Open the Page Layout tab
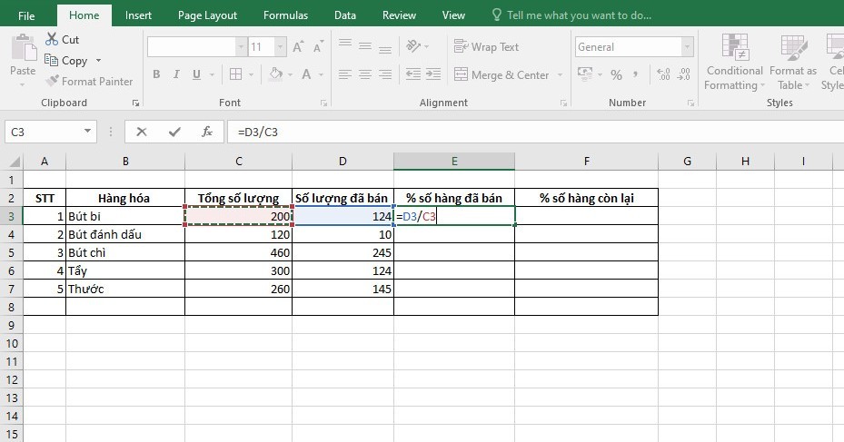Image resolution: width=844 pixels, height=442 pixels. [x=207, y=15]
